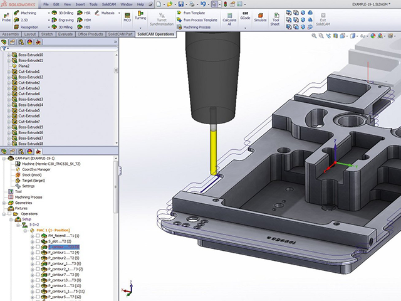Toggle checkbox of highlighted F_contour operation (3)
401x301 pixels.
(38, 247)
